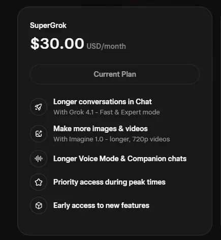Click the USD/month billing label
Screen dimensions: 221x240
(106, 46)
